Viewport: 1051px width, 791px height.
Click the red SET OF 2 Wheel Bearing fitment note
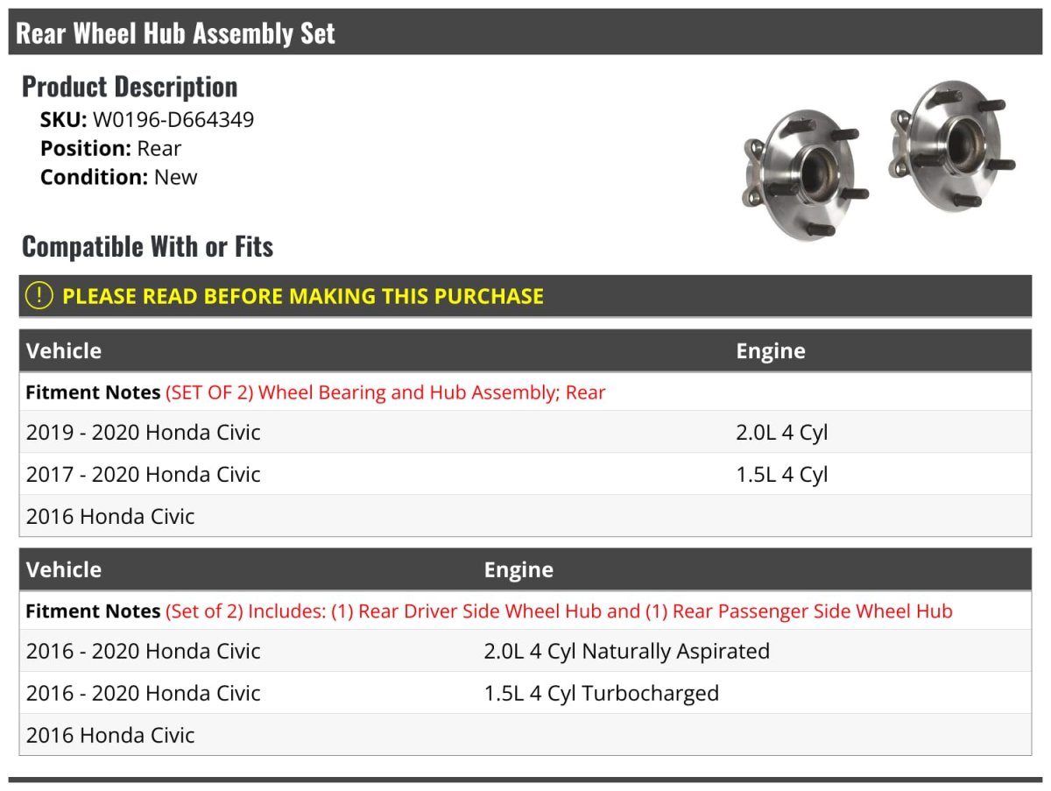(385, 392)
